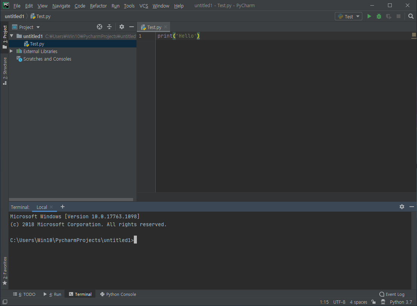The width and height of the screenshot is (417, 306).
Task: Toggle the 7: Structure side tool window
Action: pos(5,71)
